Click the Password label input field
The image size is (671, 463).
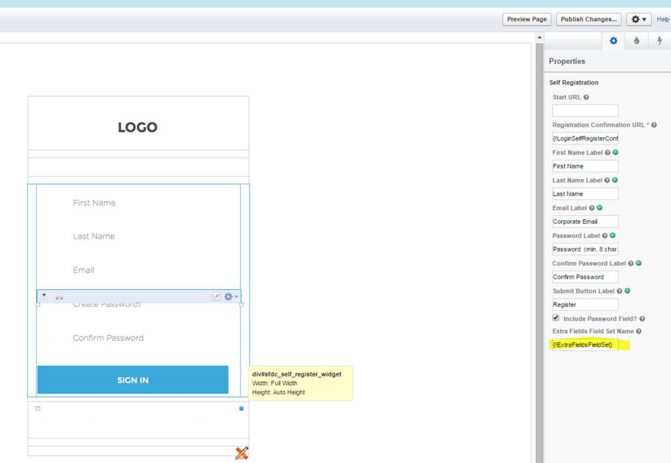click(x=585, y=249)
